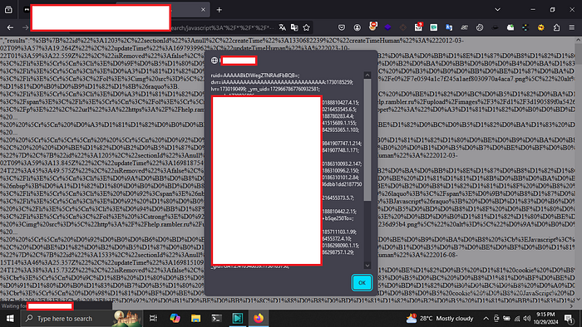Open the weather widget showing 28°C

(x=440, y=319)
